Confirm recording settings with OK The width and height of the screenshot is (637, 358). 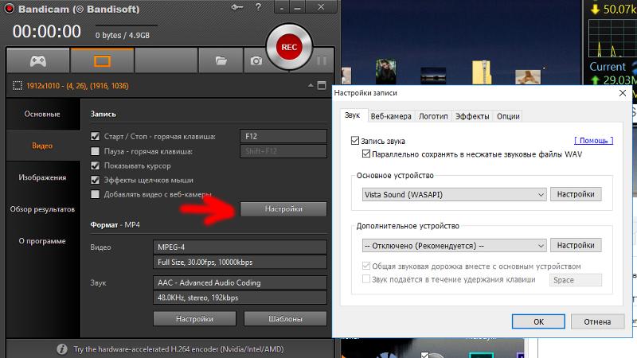(x=538, y=321)
